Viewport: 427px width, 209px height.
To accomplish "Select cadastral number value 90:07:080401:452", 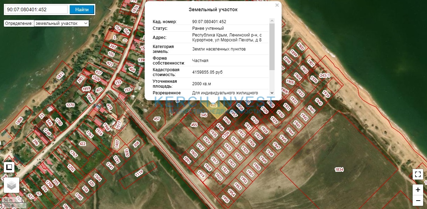I will 209,22.
